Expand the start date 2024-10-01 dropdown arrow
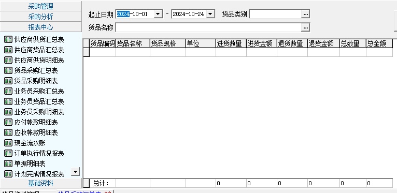This screenshot has width=397, height=193. click(x=158, y=14)
